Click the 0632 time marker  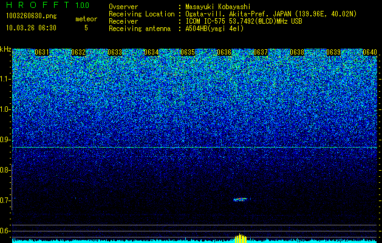pos(78,52)
